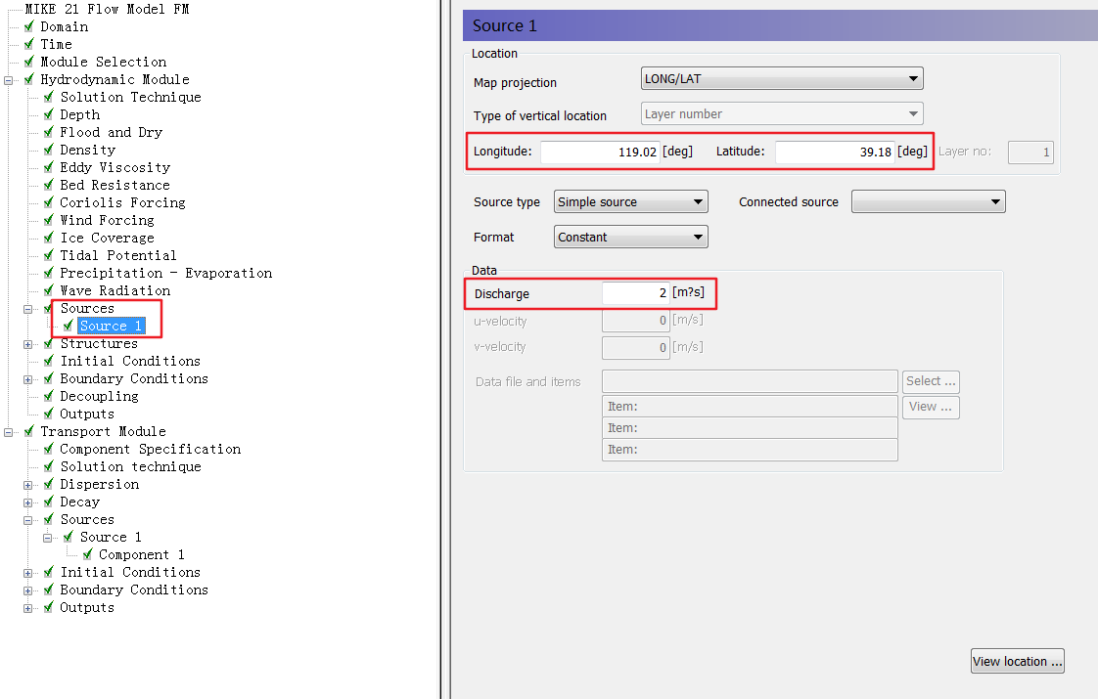Expand the Dispersion node
This screenshot has height=699, width=1098.
[28, 485]
